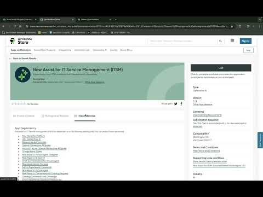Close the ServiceNow Store browser tab
Viewport: 263px width, 197px height.
(x=73, y=20)
